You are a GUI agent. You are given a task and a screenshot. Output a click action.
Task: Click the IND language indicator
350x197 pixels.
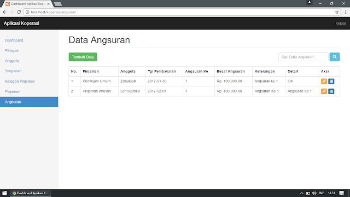(322, 193)
